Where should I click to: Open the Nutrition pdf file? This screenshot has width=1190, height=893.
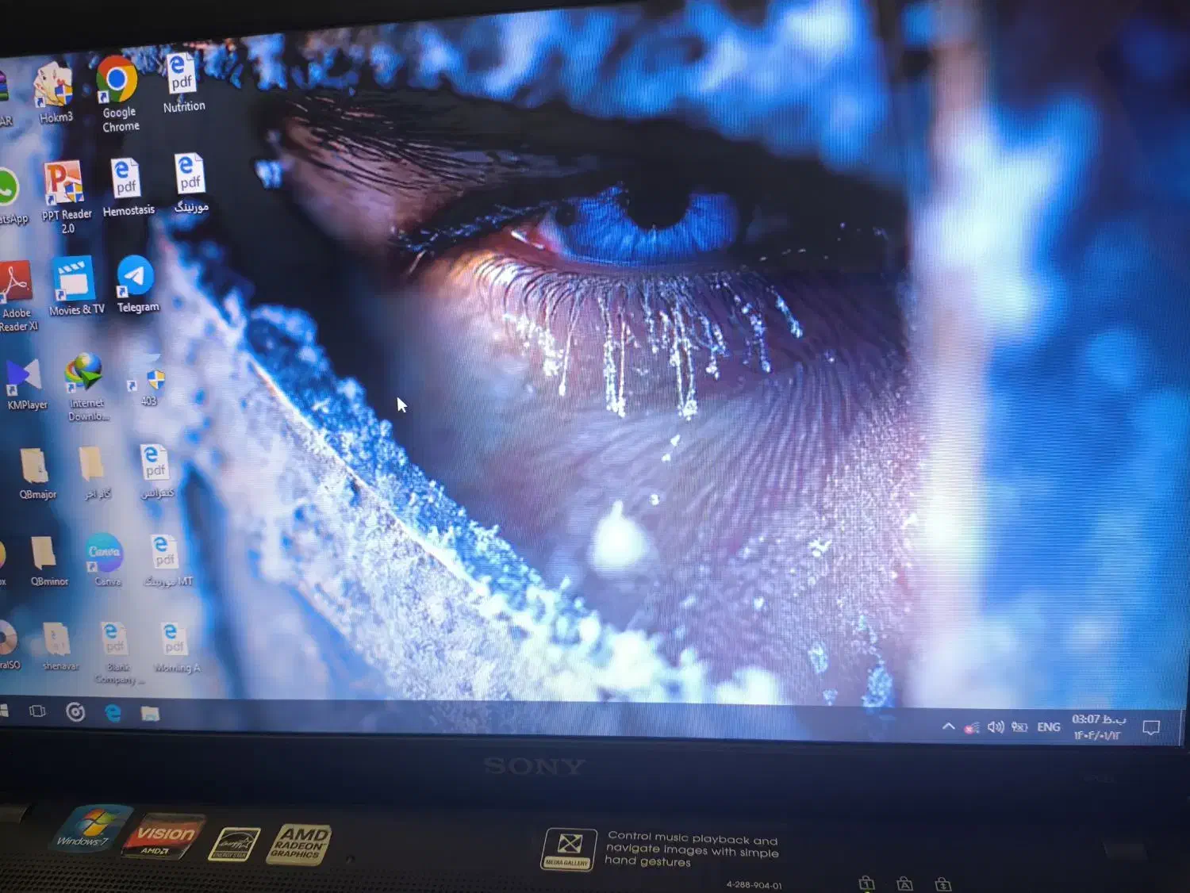click(182, 75)
